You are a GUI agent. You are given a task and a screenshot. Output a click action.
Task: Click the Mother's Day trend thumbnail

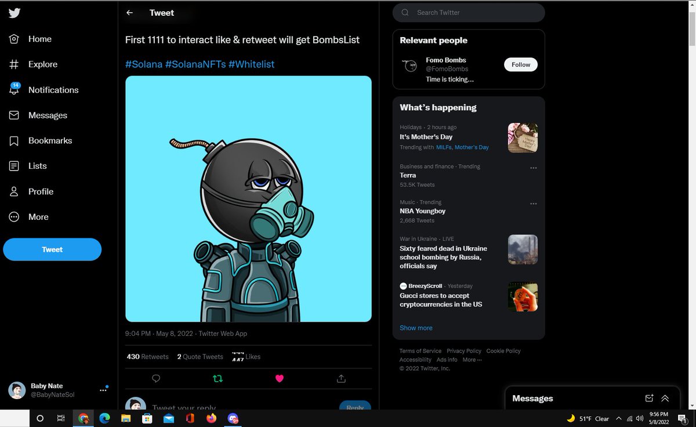tap(523, 137)
